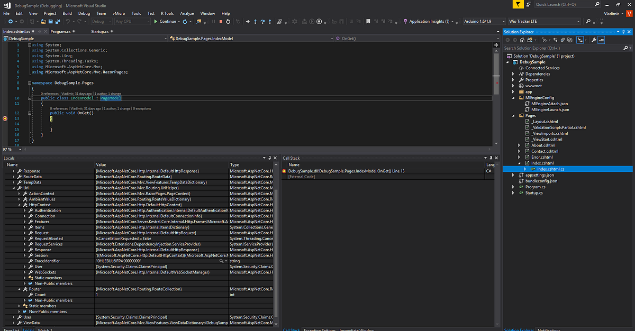This screenshot has width=635, height=331.
Task: Click the Save All icon in toolbar
Action: pos(57,22)
